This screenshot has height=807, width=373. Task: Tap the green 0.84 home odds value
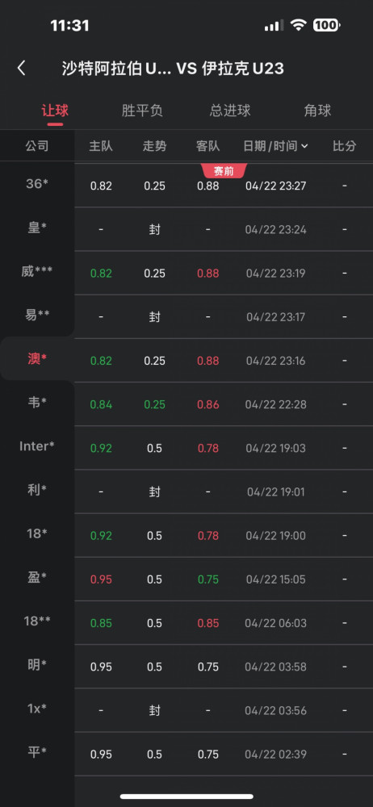[101, 404]
